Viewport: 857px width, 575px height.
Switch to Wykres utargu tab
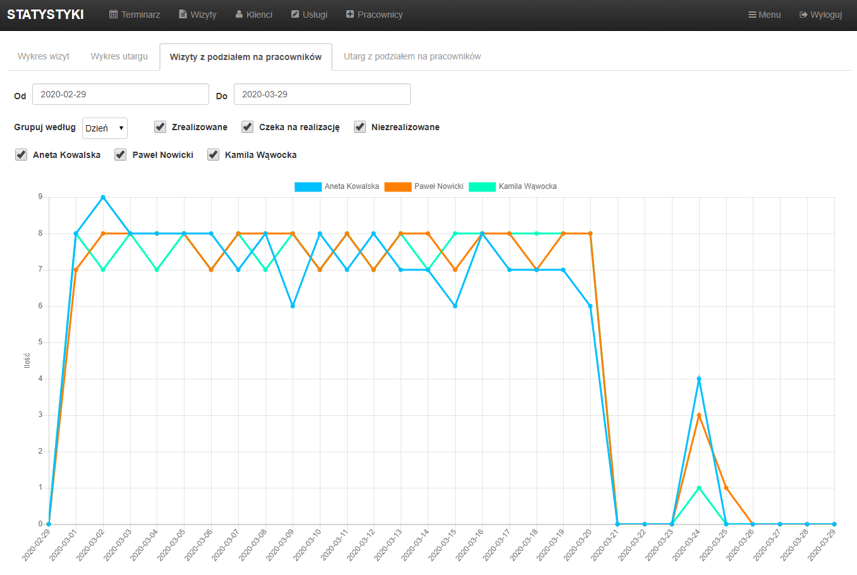[x=119, y=56]
